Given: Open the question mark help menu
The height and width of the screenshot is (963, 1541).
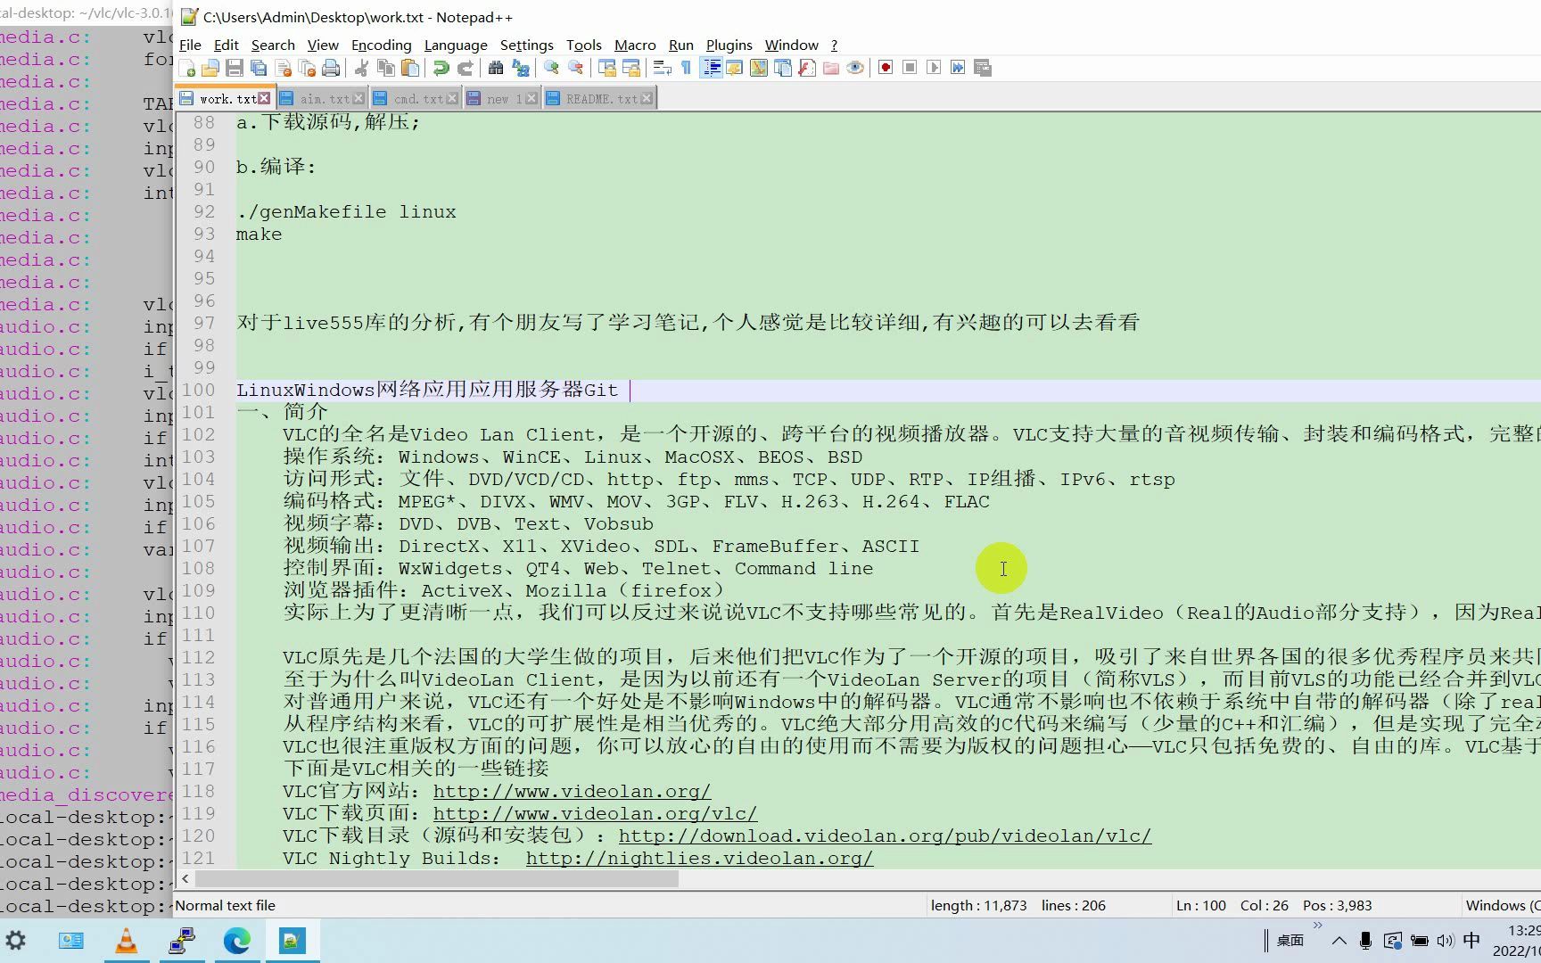Looking at the screenshot, I should click(x=834, y=45).
